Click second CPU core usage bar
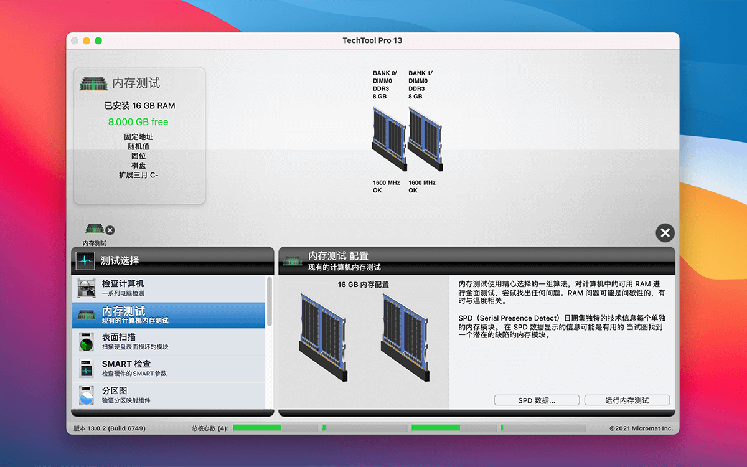The width and height of the screenshot is (747, 467). (x=364, y=428)
